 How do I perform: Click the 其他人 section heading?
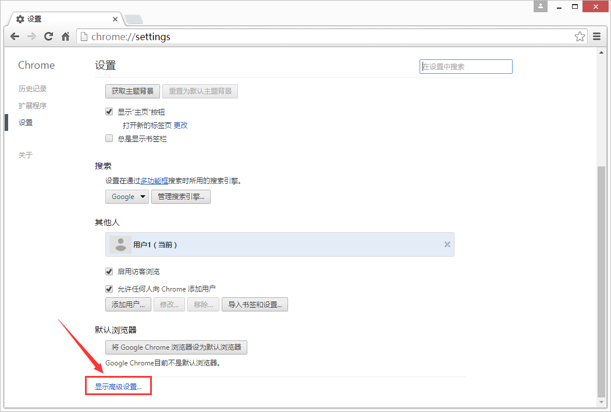[x=107, y=222]
